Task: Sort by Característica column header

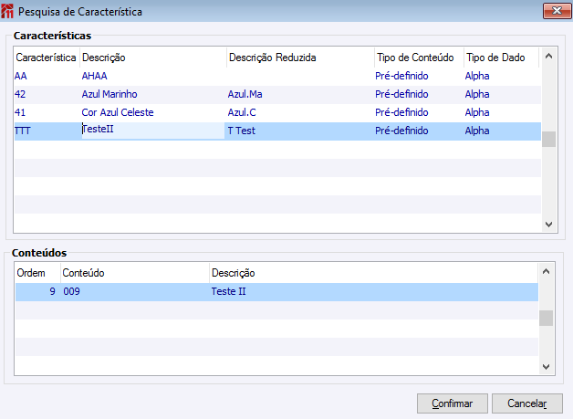Action: [46, 58]
